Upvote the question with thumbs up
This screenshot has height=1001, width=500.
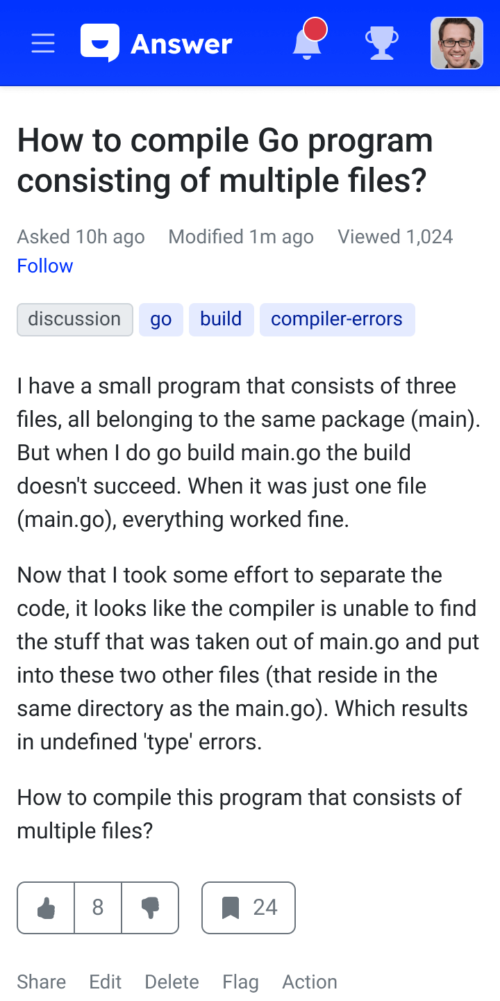click(46, 908)
